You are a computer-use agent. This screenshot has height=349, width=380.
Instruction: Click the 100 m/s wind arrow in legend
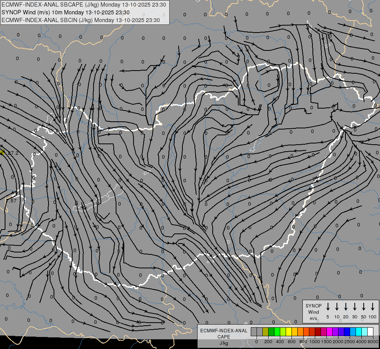click(x=373, y=307)
